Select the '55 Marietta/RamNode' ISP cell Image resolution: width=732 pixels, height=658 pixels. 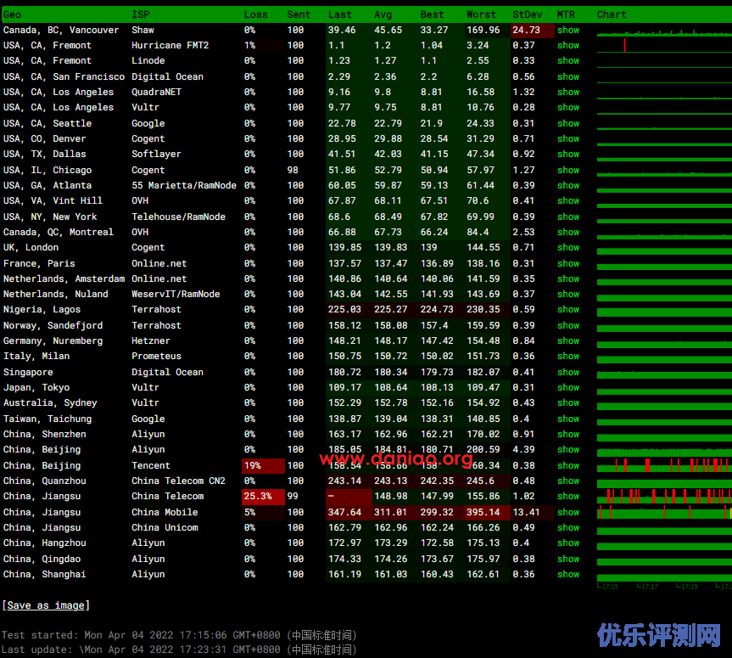point(184,186)
